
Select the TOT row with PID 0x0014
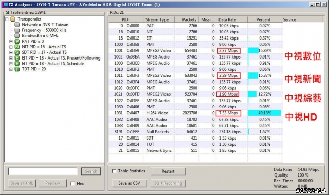tap(195, 144)
